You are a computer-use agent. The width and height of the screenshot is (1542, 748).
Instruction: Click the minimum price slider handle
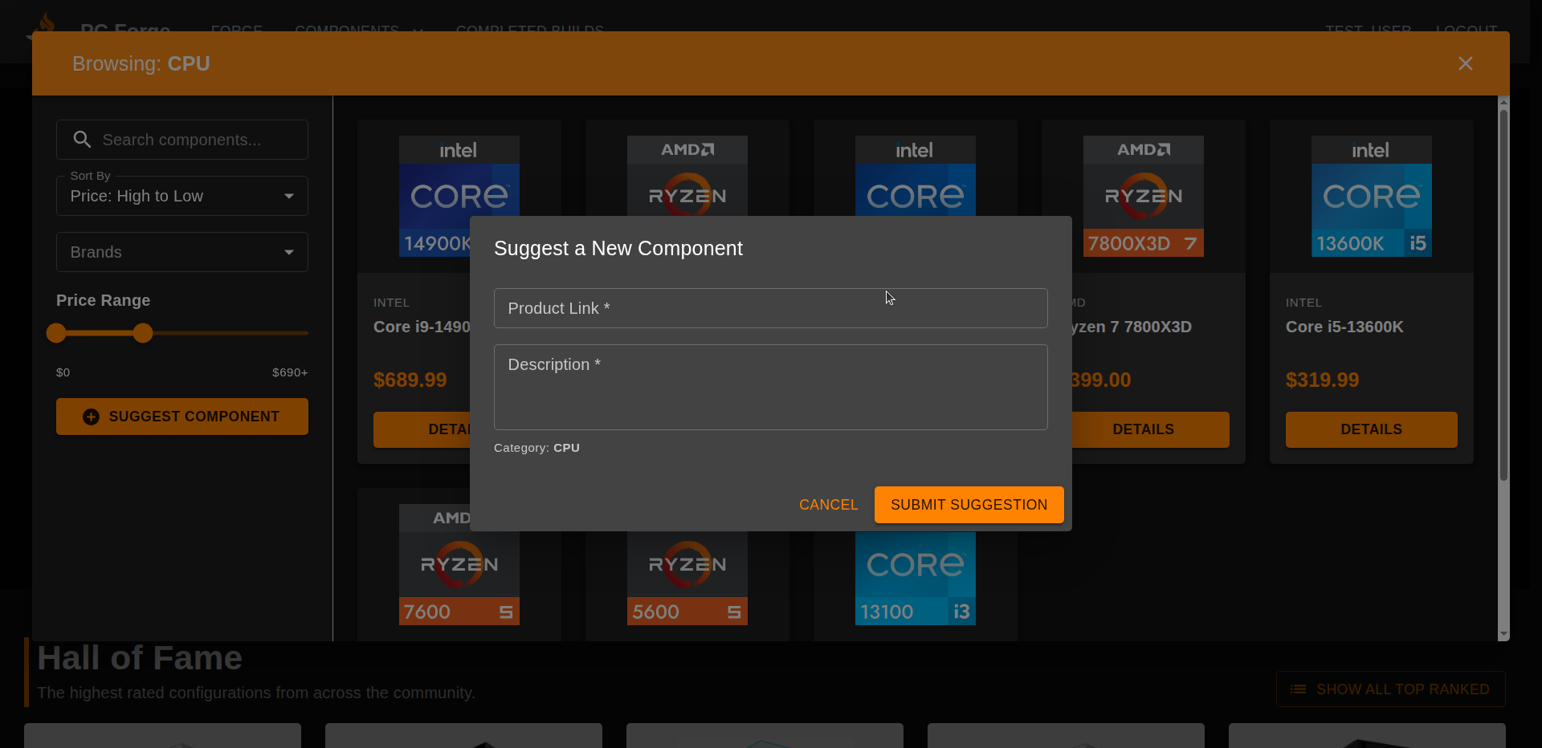(x=56, y=333)
